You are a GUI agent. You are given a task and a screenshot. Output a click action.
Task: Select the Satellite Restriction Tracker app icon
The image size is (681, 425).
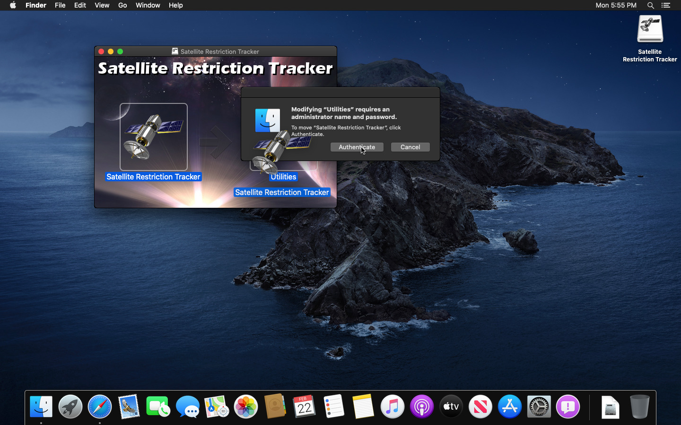pos(154,137)
